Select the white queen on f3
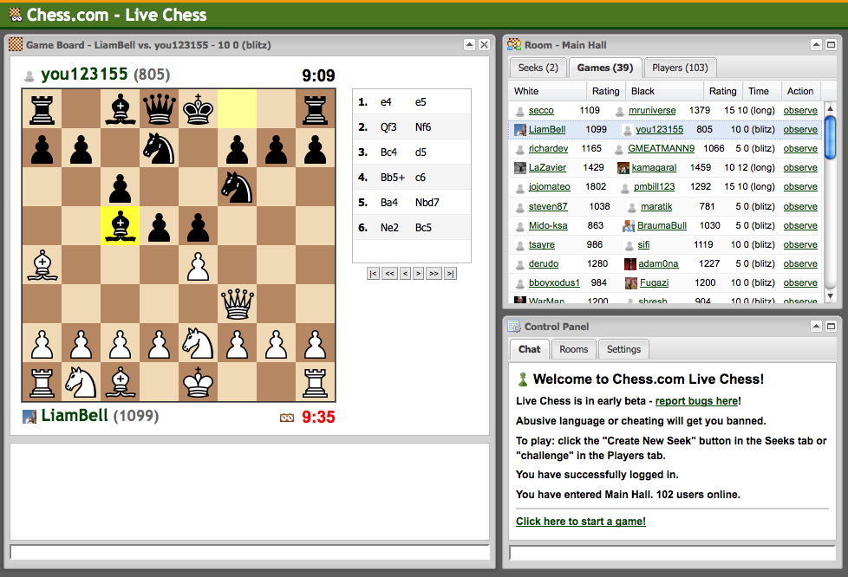This screenshot has height=577, width=848. pos(237,303)
